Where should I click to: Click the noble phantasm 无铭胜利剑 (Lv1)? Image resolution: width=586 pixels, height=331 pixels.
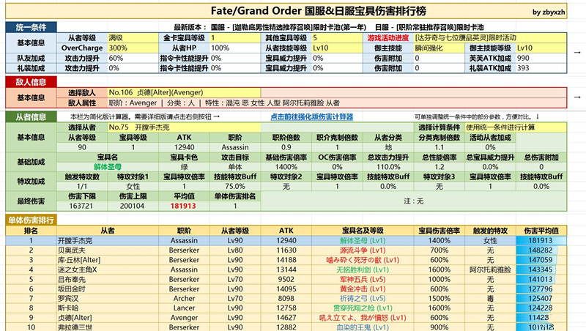pyautogui.click(x=363, y=269)
